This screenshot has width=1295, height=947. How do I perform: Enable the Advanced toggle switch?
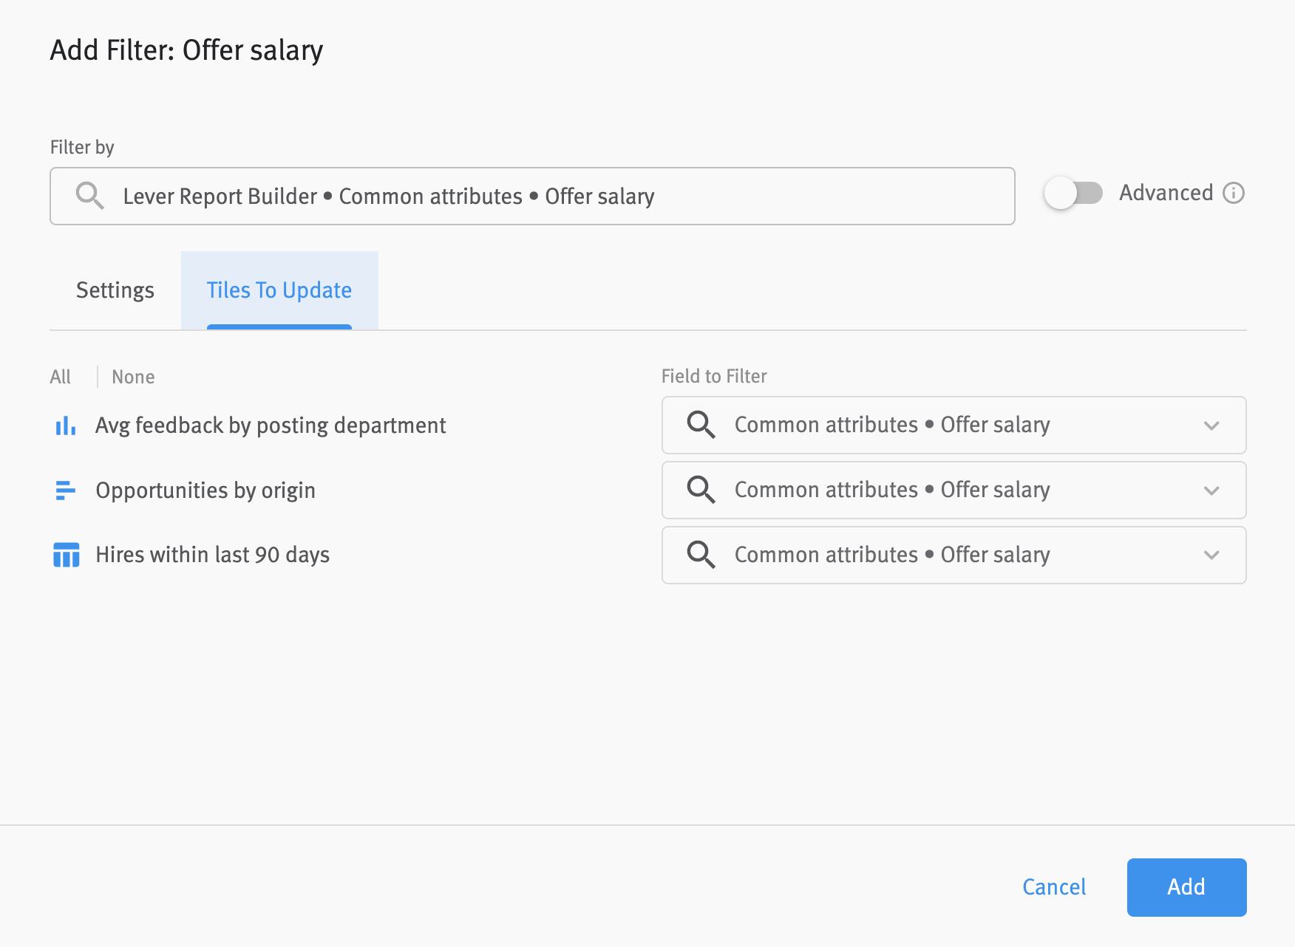[1073, 194]
